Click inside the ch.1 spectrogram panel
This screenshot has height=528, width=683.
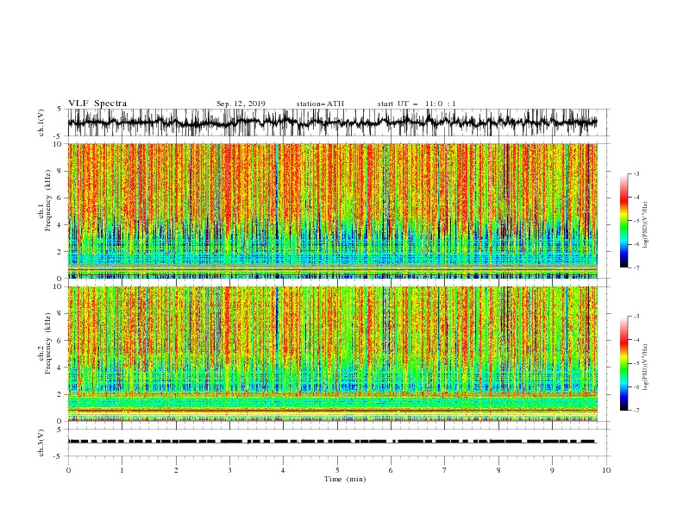[x=332, y=211]
